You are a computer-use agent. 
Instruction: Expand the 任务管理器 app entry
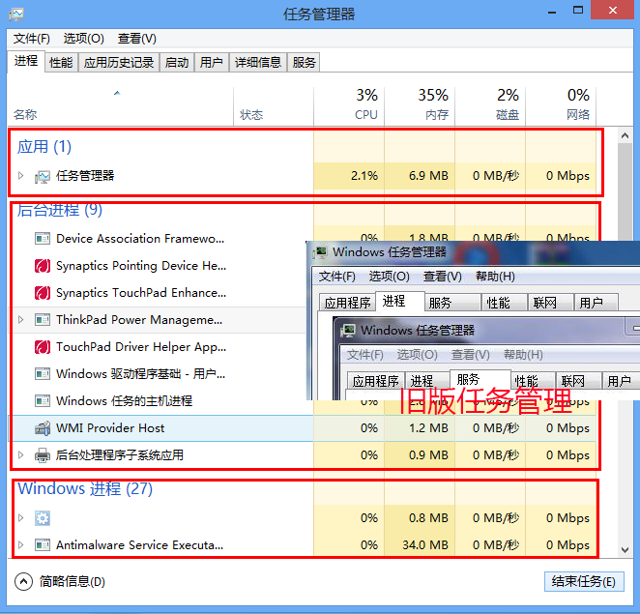[21, 176]
